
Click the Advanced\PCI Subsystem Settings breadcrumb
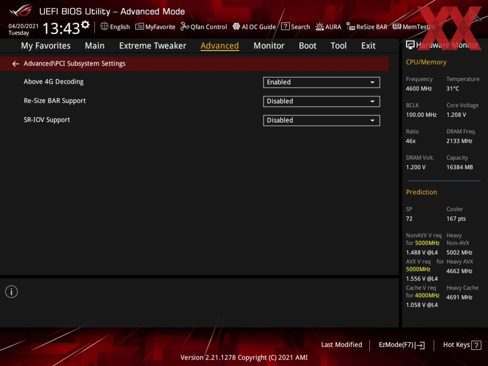pos(74,64)
